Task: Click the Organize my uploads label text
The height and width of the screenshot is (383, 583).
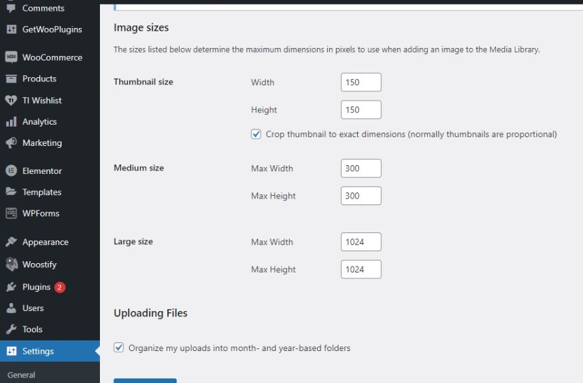Action: click(x=239, y=348)
